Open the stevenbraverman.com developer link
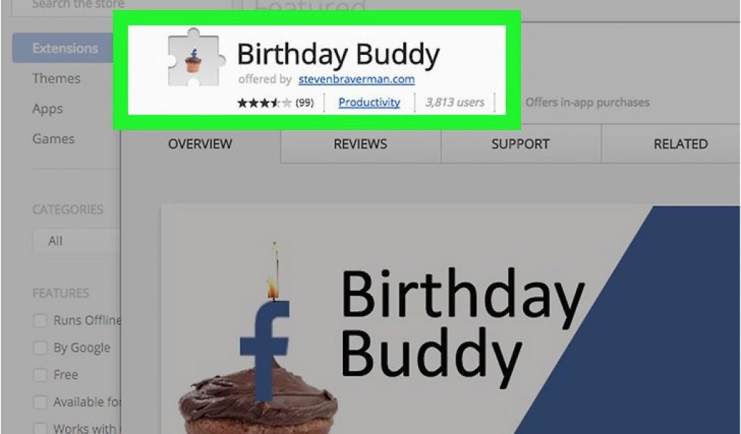The width and height of the screenshot is (741, 434). [356, 80]
